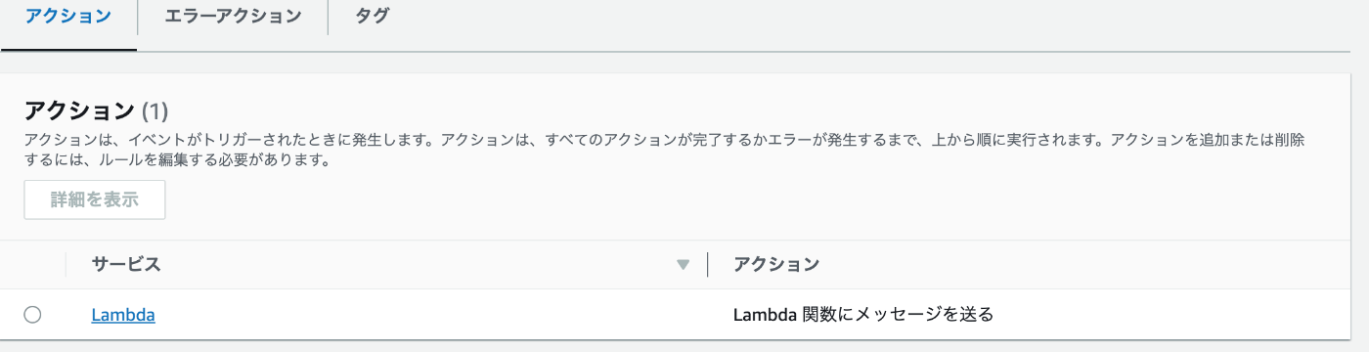Click the アクション (1) section heading
1369x352 pixels.
(x=96, y=110)
